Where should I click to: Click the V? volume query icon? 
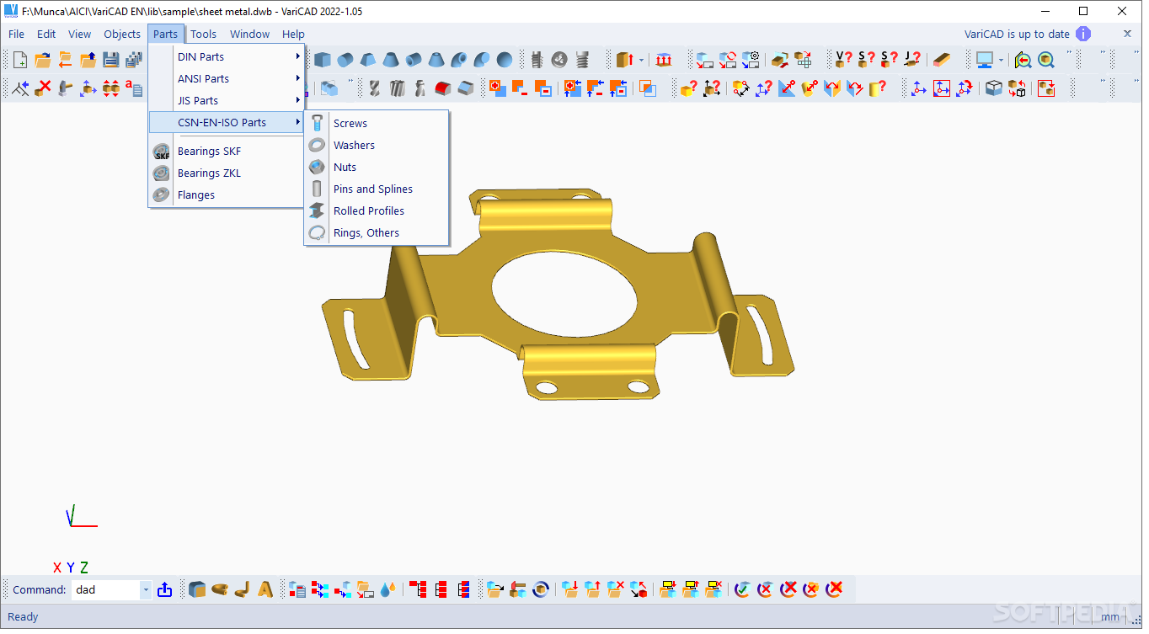(x=844, y=60)
